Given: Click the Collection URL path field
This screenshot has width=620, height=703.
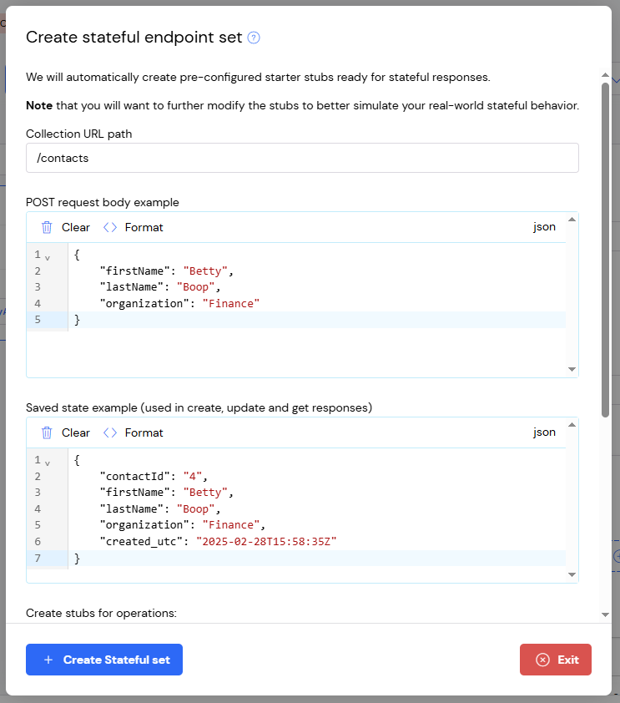Looking at the screenshot, I should [302, 158].
